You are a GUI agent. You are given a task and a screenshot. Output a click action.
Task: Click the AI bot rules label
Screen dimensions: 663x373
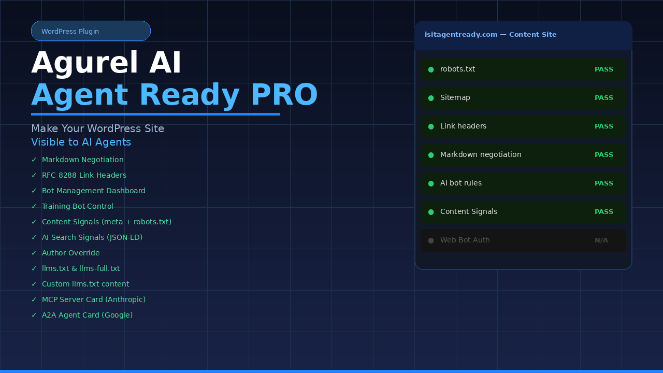[461, 183]
